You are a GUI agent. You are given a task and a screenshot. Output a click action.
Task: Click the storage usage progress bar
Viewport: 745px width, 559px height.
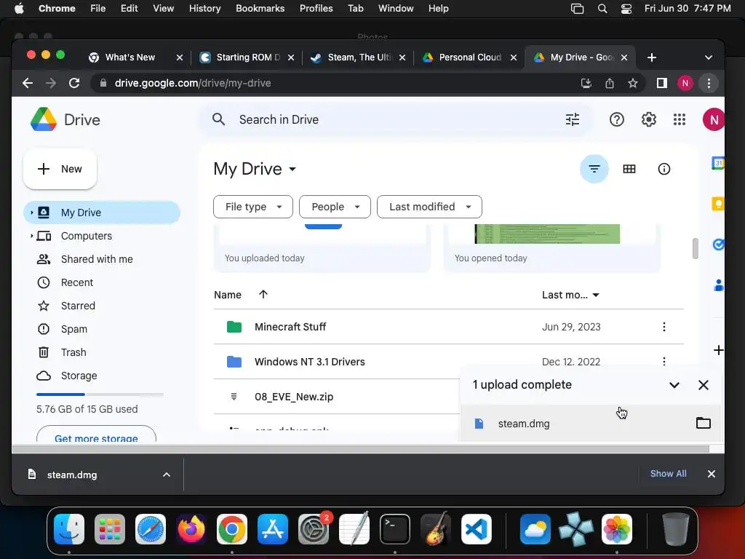(100, 394)
